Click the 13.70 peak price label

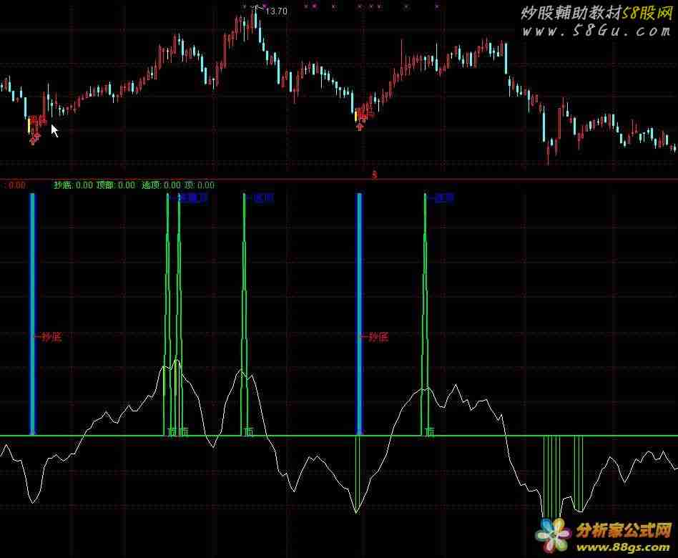(x=276, y=11)
